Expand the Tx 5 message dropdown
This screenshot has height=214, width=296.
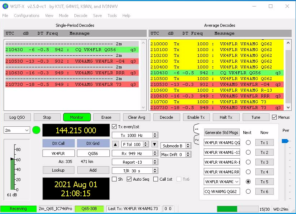[x=237, y=182]
